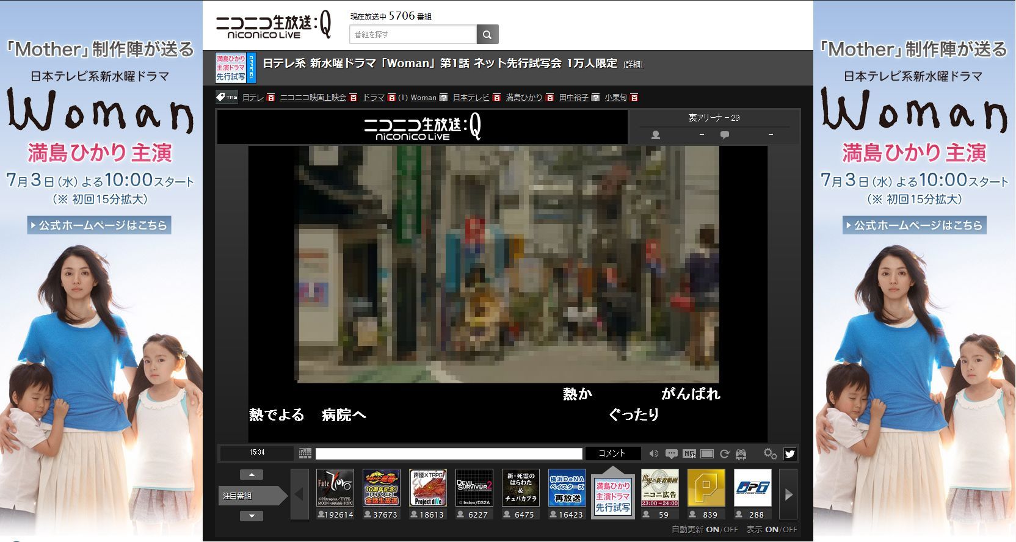
Task: Open the TAG edit icon
Action: [227, 97]
